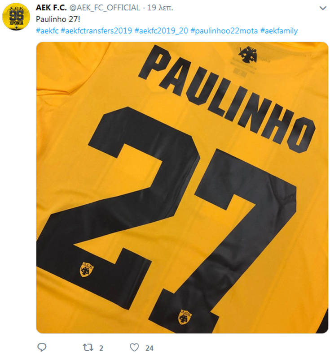The image size is (330, 353).
Task: Click the AEK F.C. display name
Action: click(51, 8)
